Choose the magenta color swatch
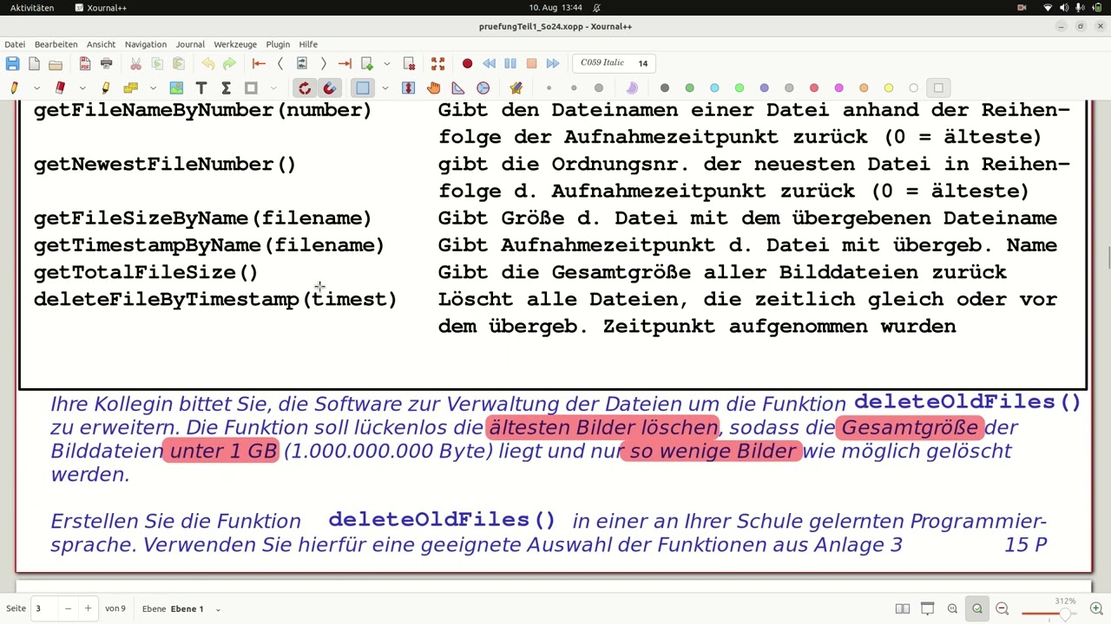 pos(839,88)
